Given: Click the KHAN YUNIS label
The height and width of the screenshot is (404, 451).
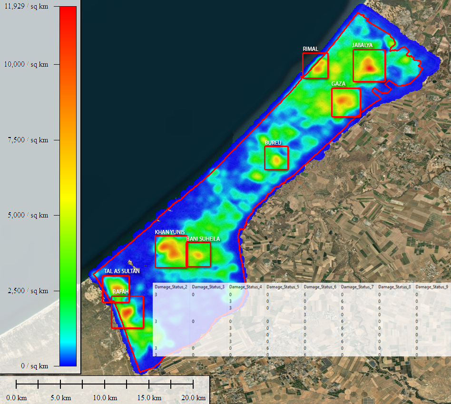Looking at the screenshot, I should (169, 232).
